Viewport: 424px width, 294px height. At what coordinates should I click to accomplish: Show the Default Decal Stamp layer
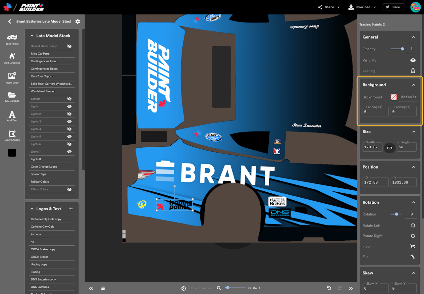(x=70, y=46)
